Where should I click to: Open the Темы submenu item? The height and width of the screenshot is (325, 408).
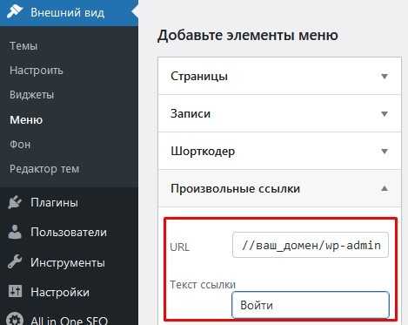[23, 46]
